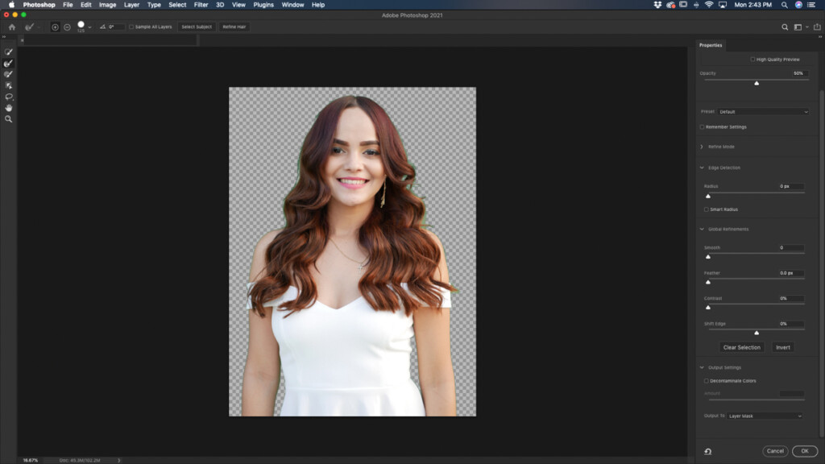
Task: Open the Creative Cloud menu bar icon
Action: [x=670, y=5]
